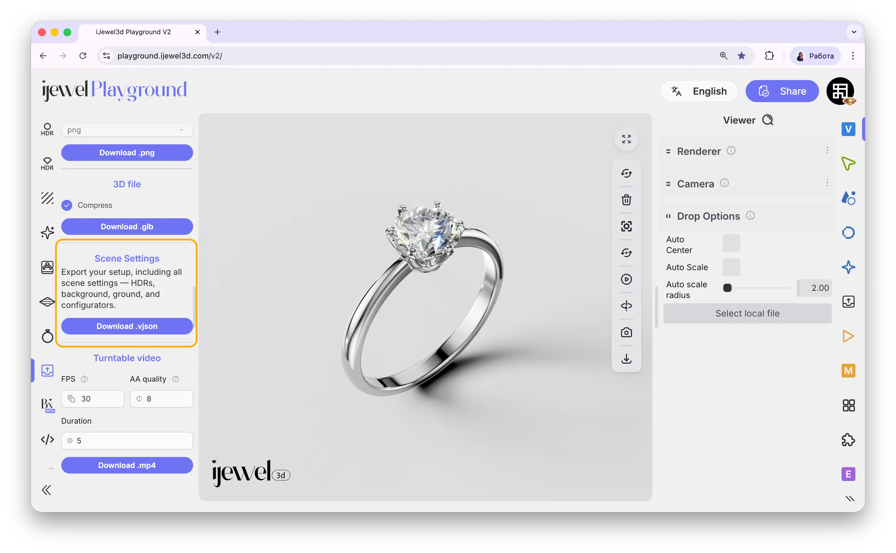Open the purple E panel icon

tap(848, 474)
